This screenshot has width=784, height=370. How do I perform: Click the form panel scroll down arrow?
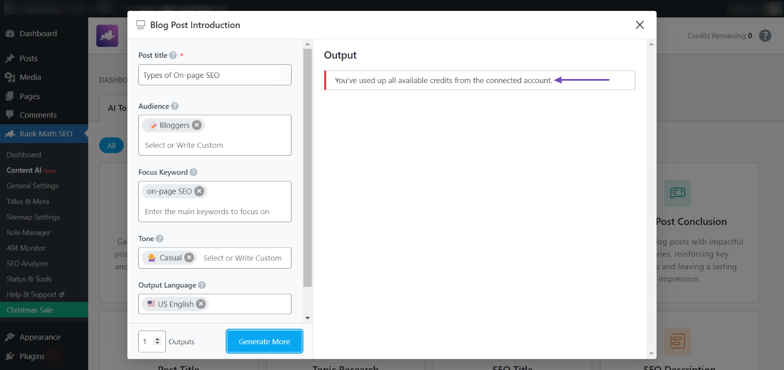click(x=308, y=318)
